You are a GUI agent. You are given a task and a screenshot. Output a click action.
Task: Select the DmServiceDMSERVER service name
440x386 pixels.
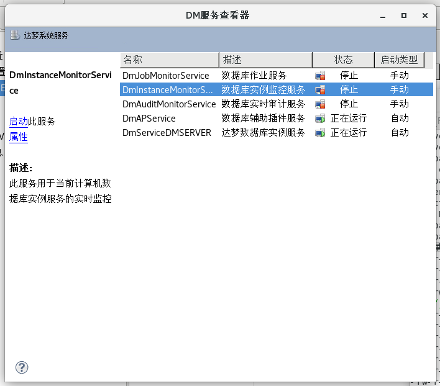click(x=167, y=133)
